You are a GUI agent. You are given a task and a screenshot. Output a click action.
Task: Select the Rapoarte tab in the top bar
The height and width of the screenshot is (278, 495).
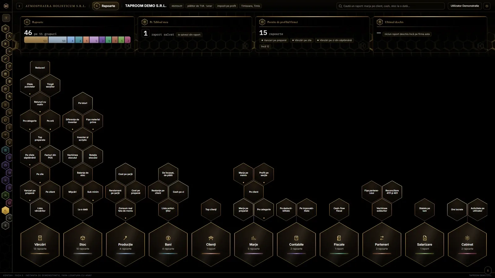click(105, 6)
